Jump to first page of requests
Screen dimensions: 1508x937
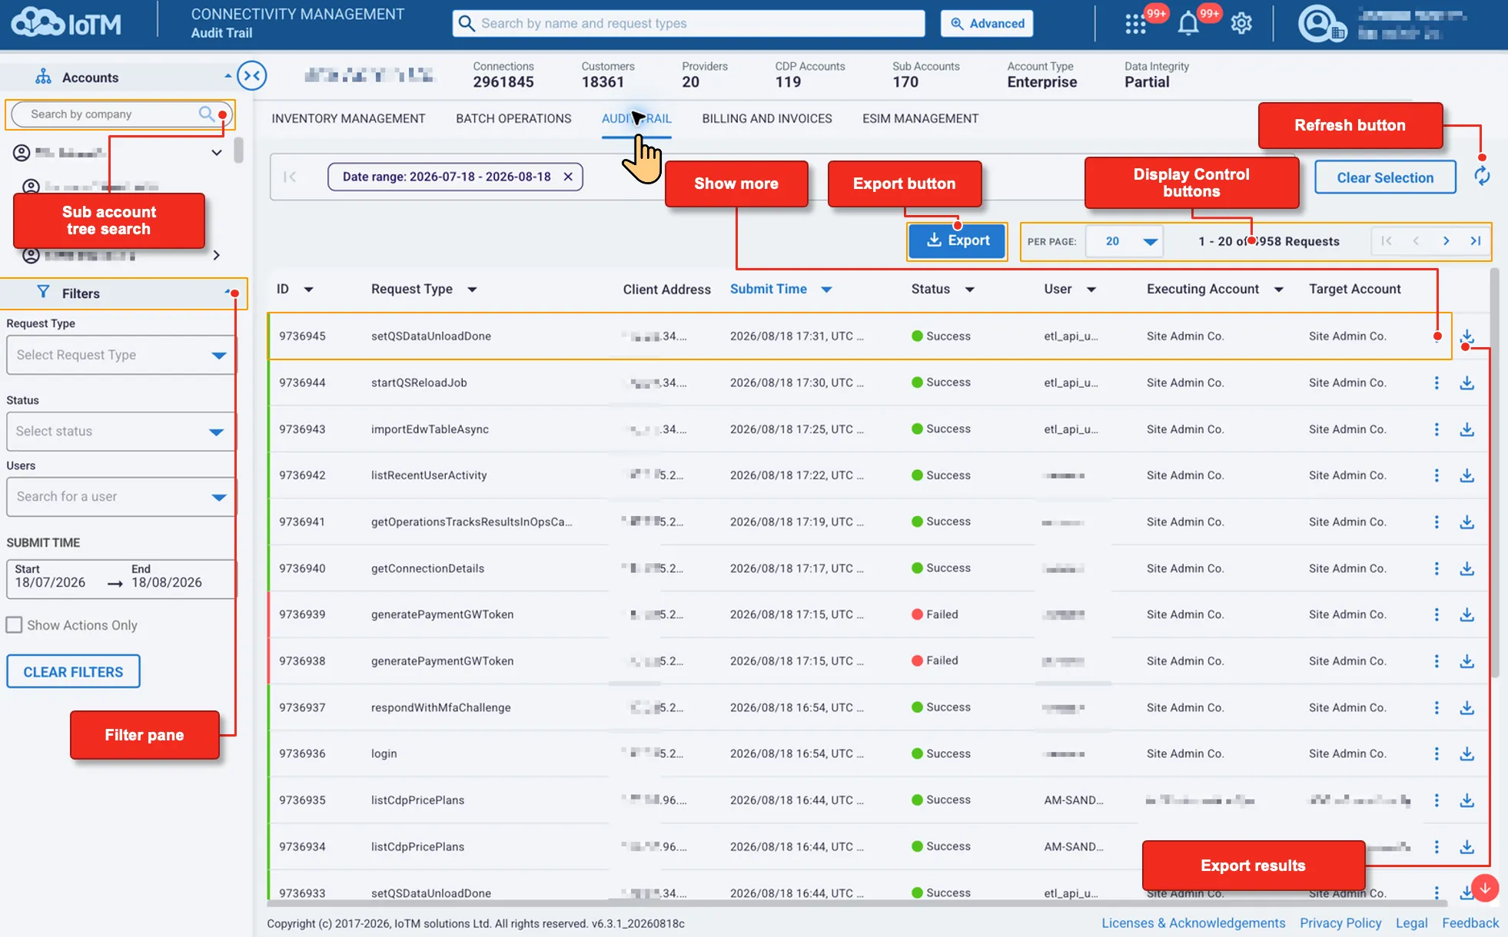click(1387, 241)
